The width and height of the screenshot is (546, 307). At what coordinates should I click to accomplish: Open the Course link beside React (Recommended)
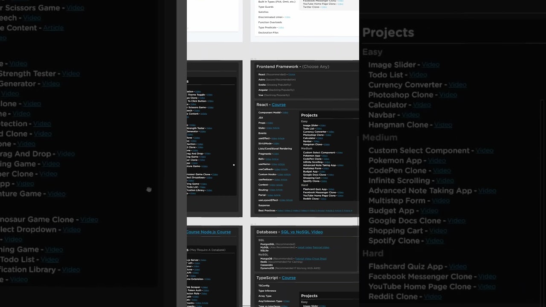(291, 74)
